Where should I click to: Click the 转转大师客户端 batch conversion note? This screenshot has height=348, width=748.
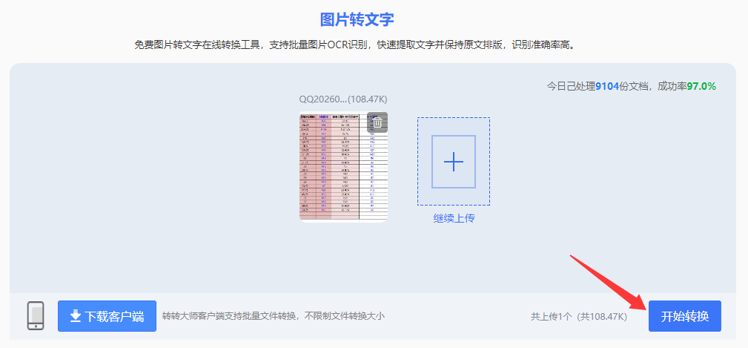pyautogui.click(x=274, y=316)
